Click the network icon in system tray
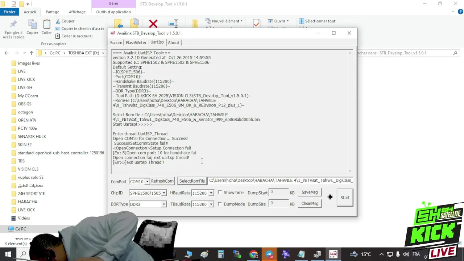The width and height of the screenshot is (464, 261). click(x=390, y=254)
